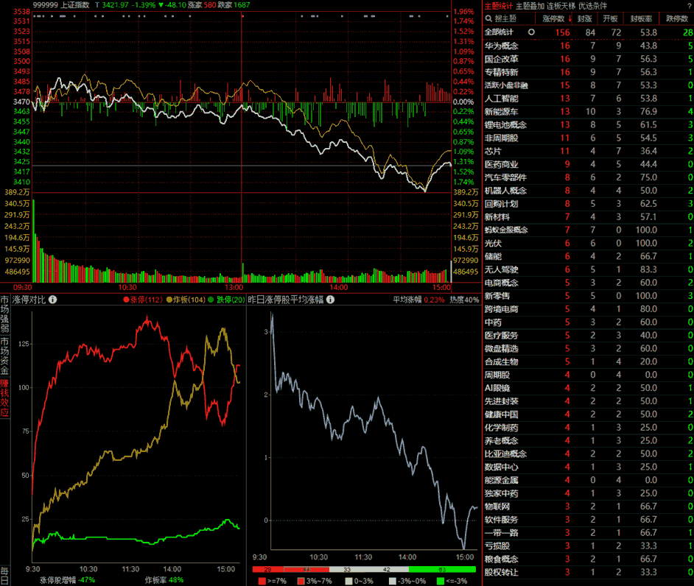694x586 pixels.
Task: Sort the table by 跌停数 column
Action: [x=677, y=18]
